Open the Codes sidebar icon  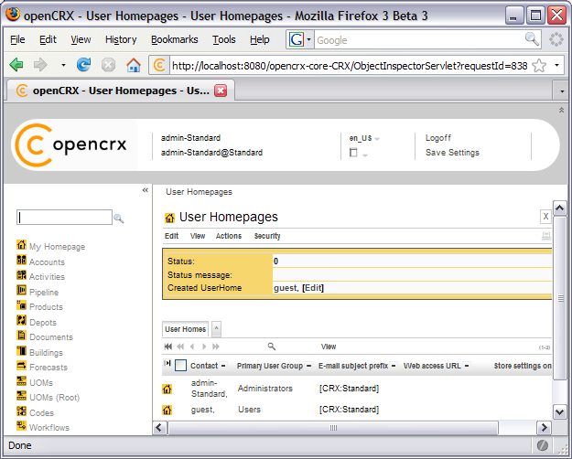coord(22,411)
